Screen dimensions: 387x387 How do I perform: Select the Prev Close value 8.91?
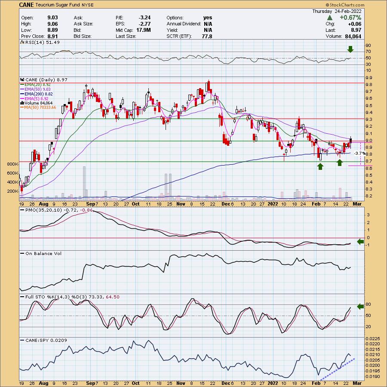[52, 36]
